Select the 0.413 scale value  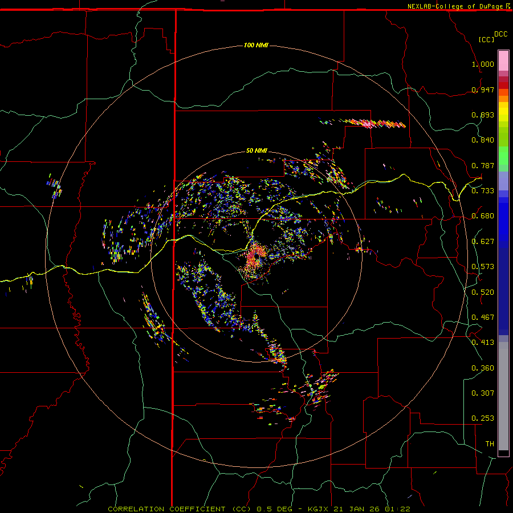pyautogui.click(x=483, y=343)
